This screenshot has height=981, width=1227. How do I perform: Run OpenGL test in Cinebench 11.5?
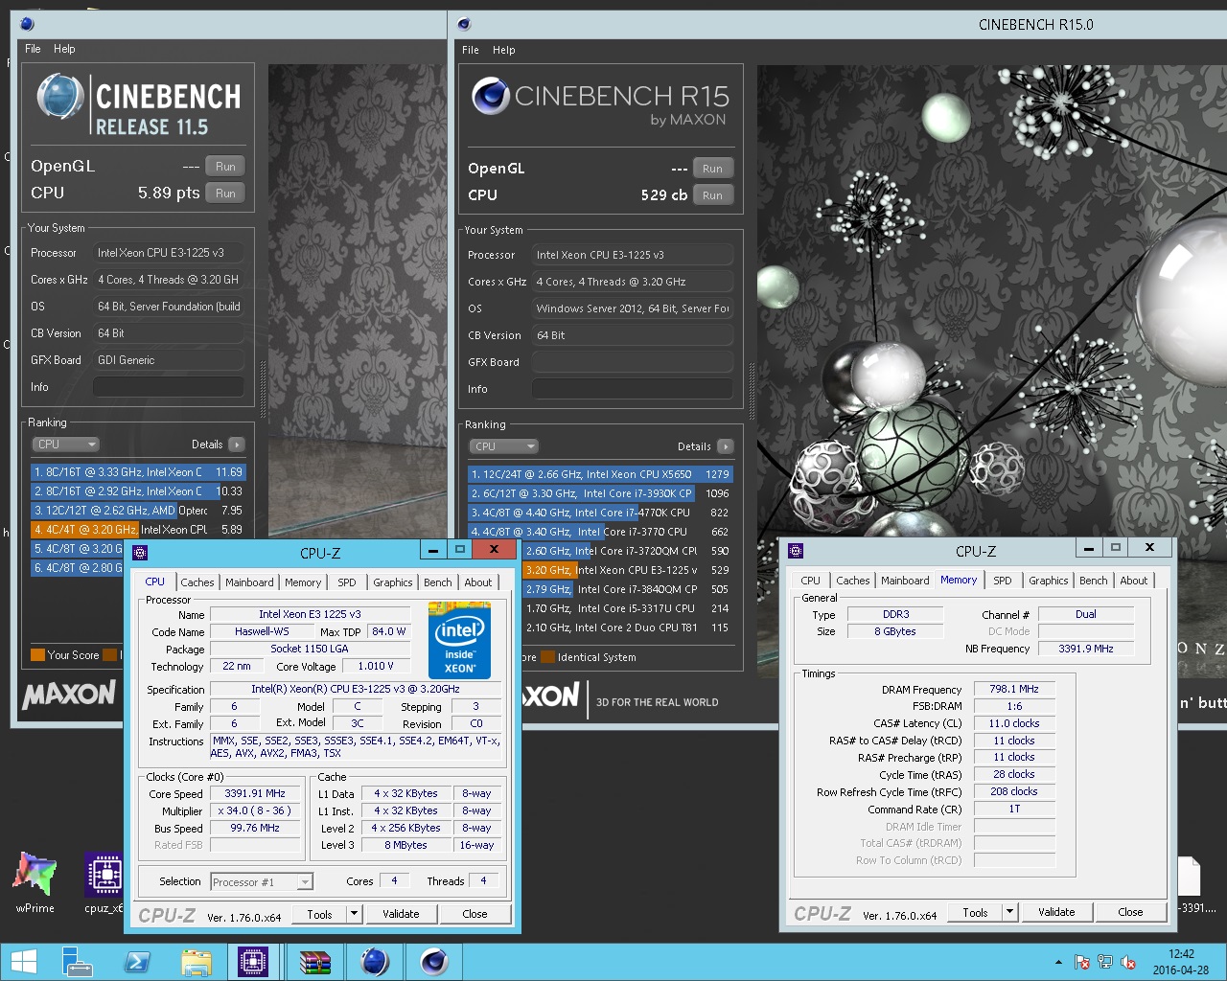click(x=225, y=166)
